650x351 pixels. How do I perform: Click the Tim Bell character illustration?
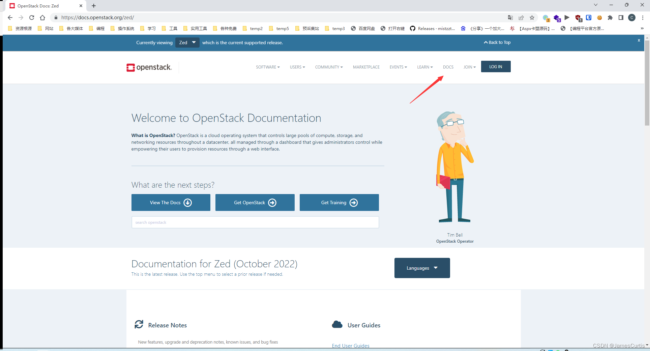[454, 167]
